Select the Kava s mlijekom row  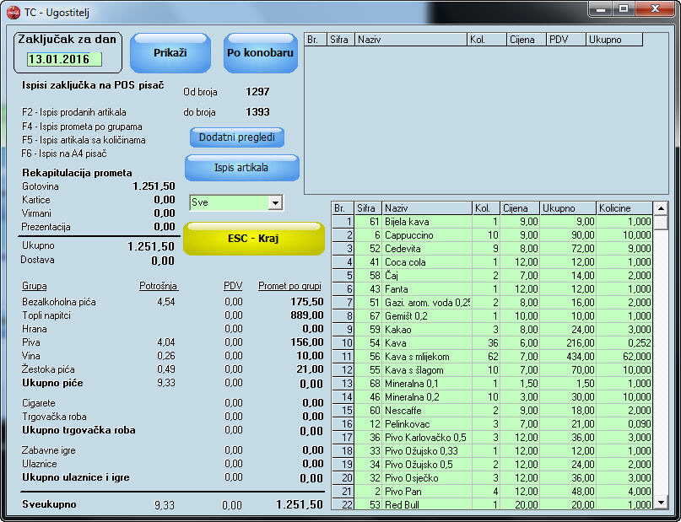[426, 356]
